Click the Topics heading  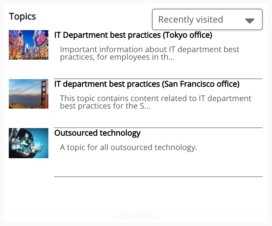coord(22,16)
